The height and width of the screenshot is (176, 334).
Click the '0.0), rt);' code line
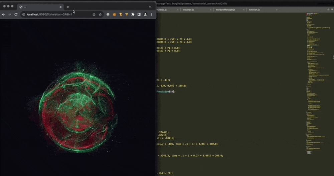point(165,173)
